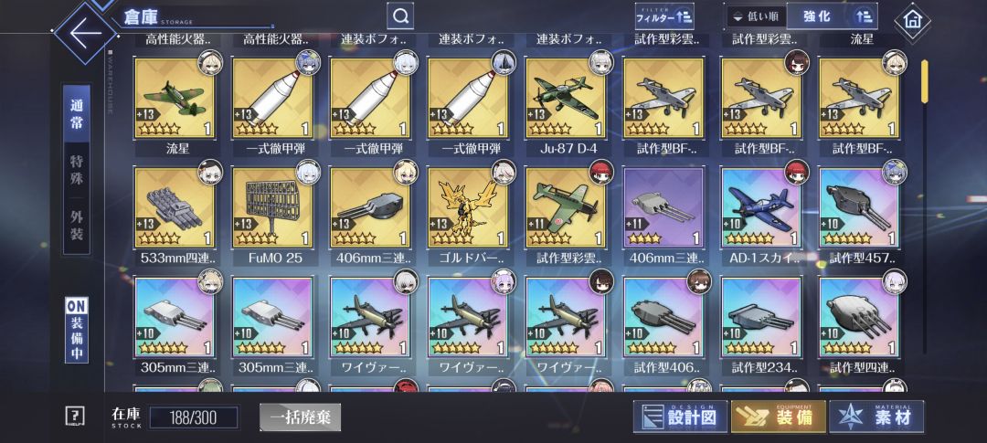
Task: Open the 設計図 design blueprints section
Action: click(x=681, y=417)
